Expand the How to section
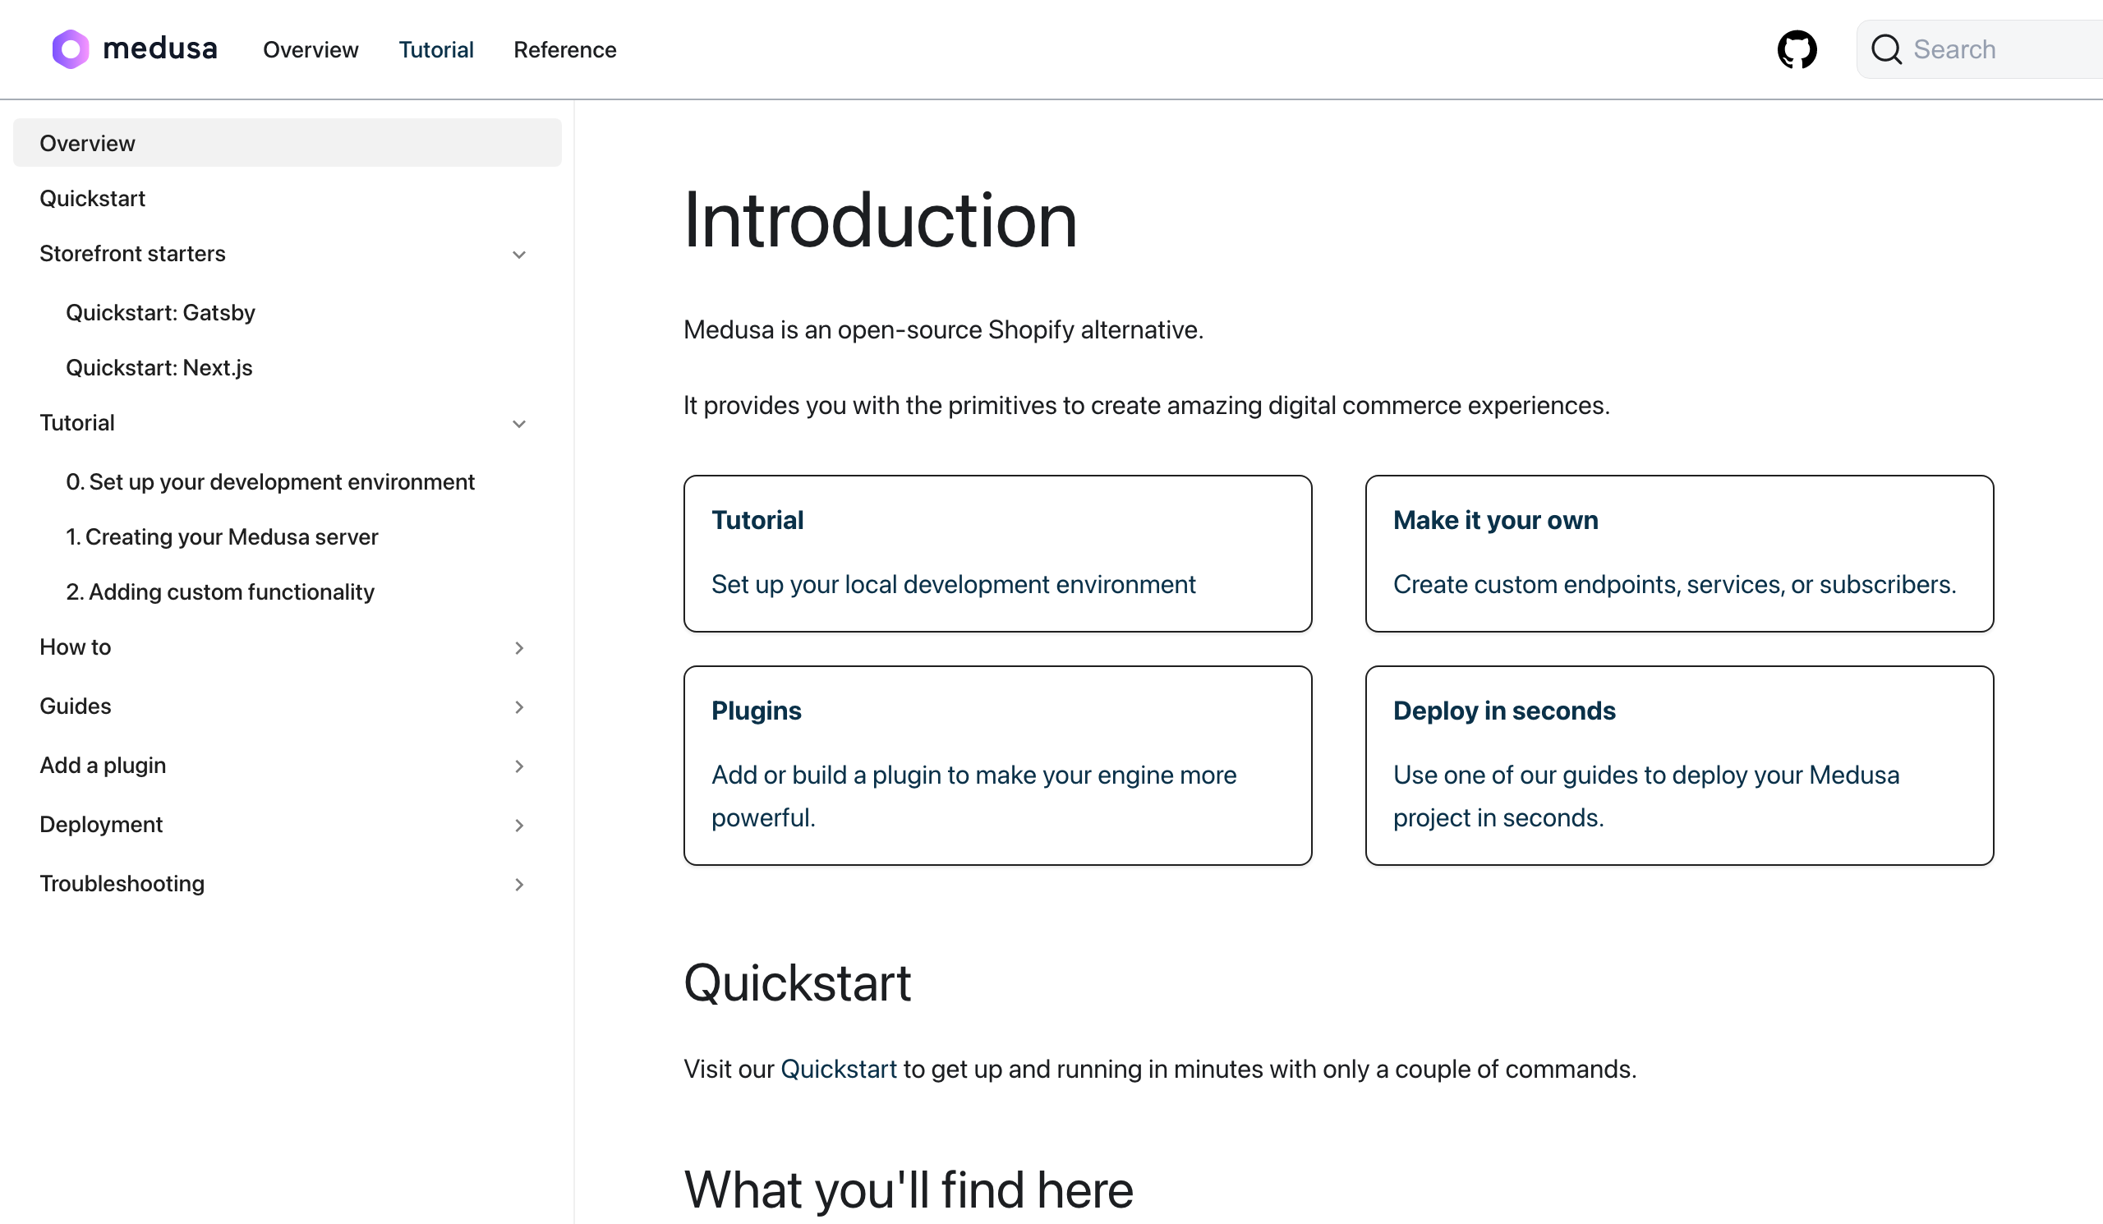The image size is (2103, 1224). pyautogui.click(x=519, y=648)
